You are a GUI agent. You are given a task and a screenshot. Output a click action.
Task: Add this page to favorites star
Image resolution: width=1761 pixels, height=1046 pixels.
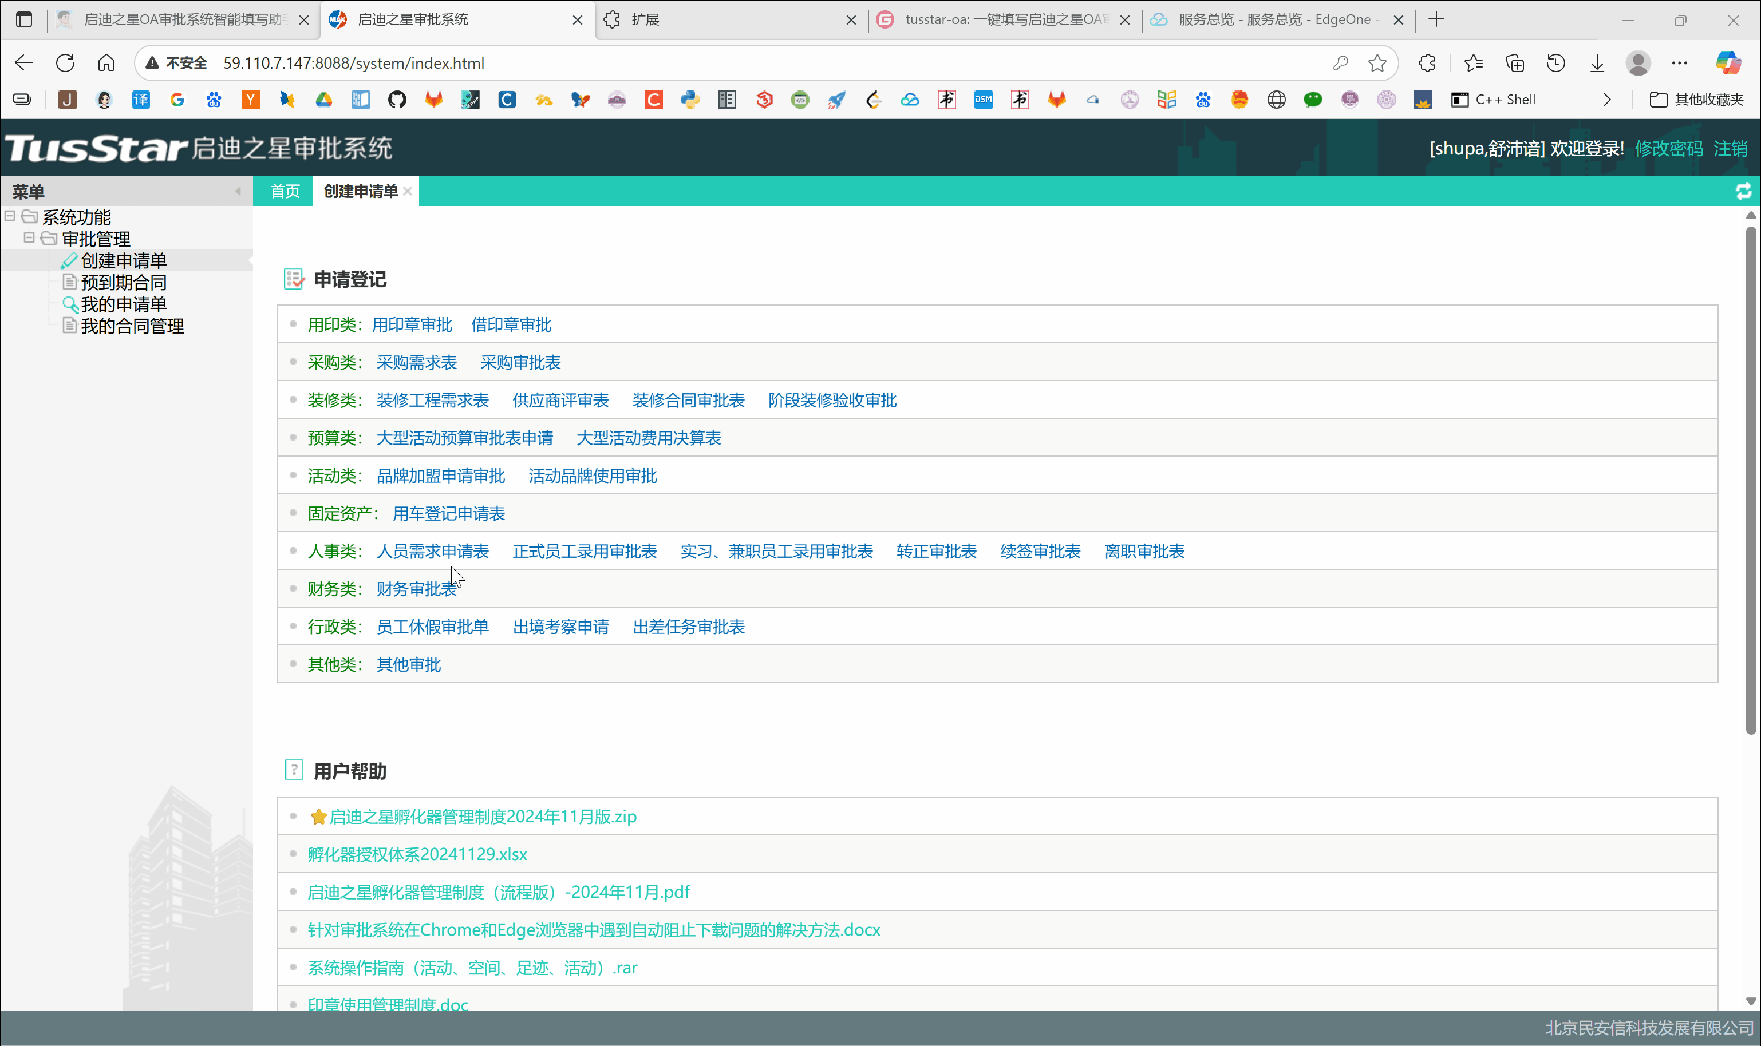[1377, 64]
